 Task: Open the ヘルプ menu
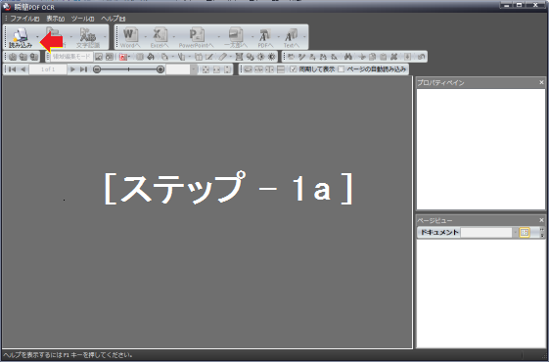(x=113, y=19)
